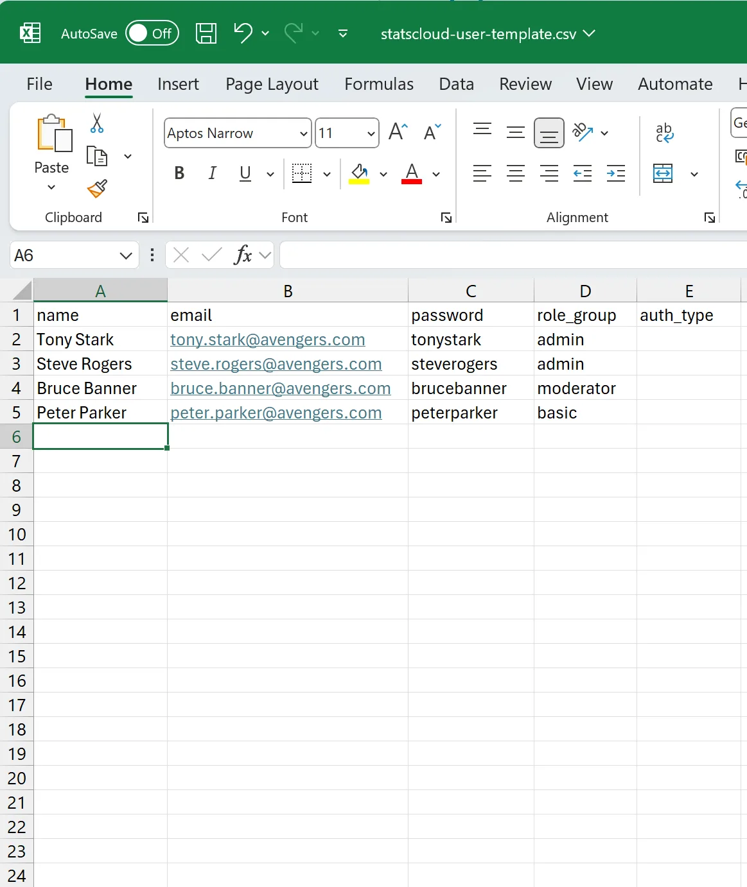Open the Undo history dropdown arrow
Viewport: 747px width, 887px height.
click(265, 33)
